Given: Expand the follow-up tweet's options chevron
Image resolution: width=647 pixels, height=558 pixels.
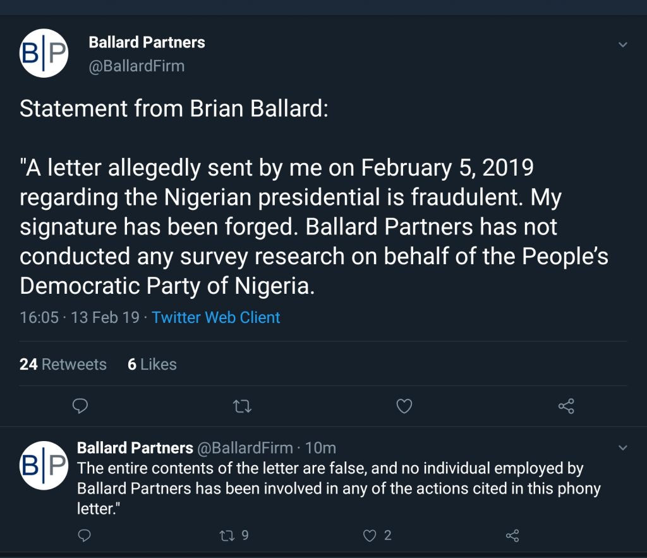Looking at the screenshot, I should coord(622,448).
